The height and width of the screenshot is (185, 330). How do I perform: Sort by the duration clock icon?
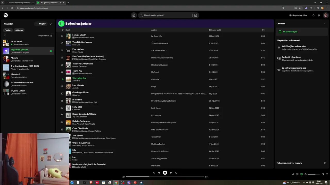point(263,30)
